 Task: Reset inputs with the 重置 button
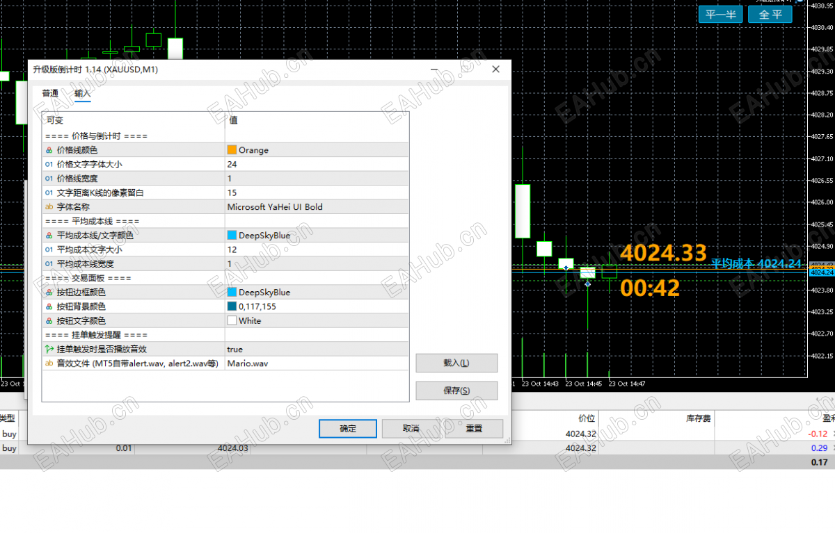pyautogui.click(x=474, y=429)
